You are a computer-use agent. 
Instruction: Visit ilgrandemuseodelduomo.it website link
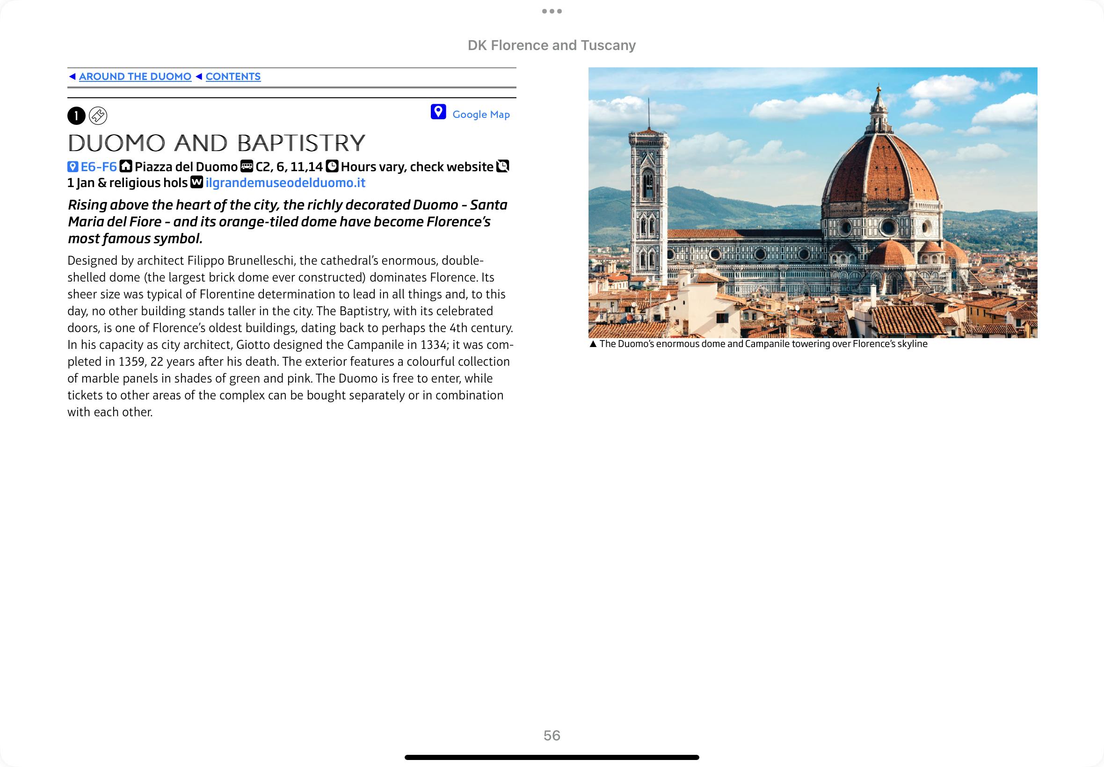[x=285, y=182]
